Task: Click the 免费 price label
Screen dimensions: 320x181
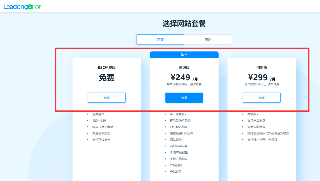Action: coord(106,78)
